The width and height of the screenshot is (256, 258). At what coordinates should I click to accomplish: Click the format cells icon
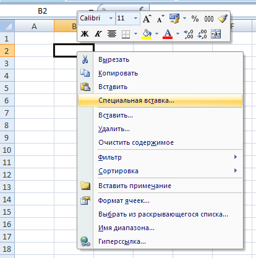click(x=85, y=200)
